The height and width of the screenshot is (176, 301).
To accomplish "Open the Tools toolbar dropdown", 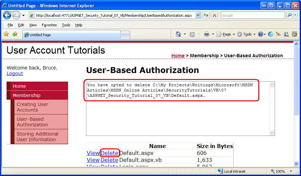I will coord(246,34).
